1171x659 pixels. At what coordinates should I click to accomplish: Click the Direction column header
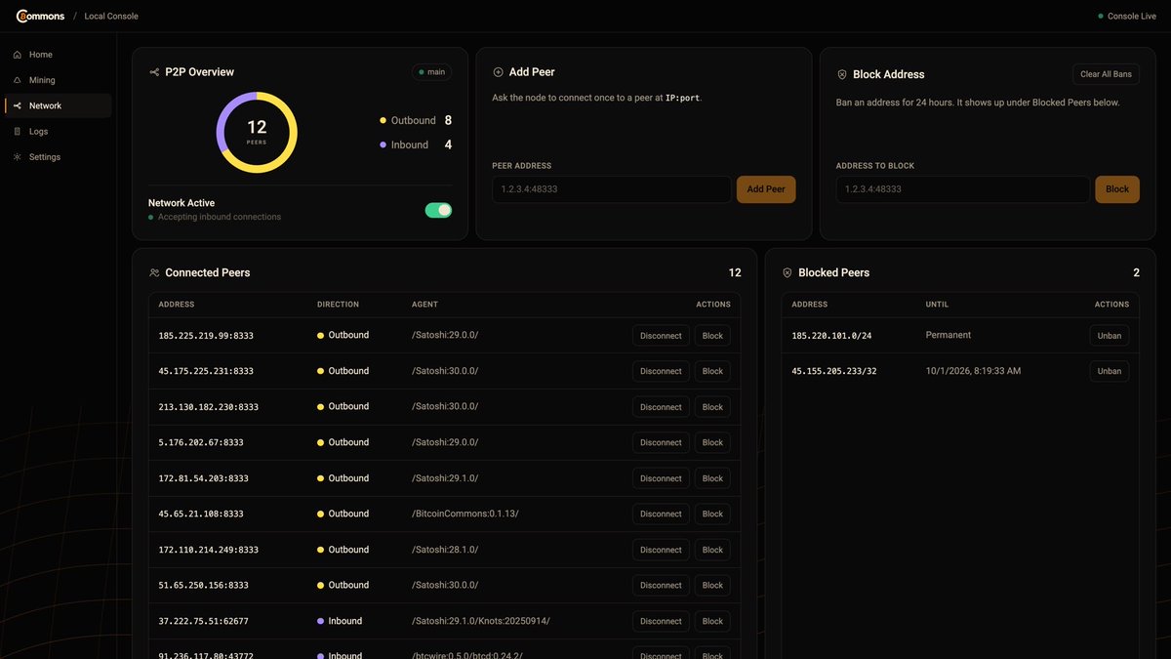(338, 305)
